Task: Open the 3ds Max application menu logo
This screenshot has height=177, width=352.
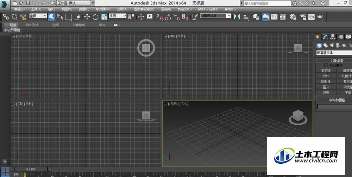Action: pos(5,5)
